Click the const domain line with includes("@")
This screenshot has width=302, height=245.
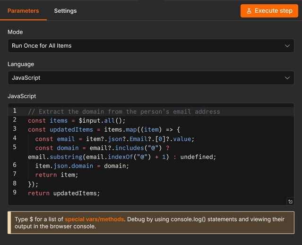click(x=102, y=148)
